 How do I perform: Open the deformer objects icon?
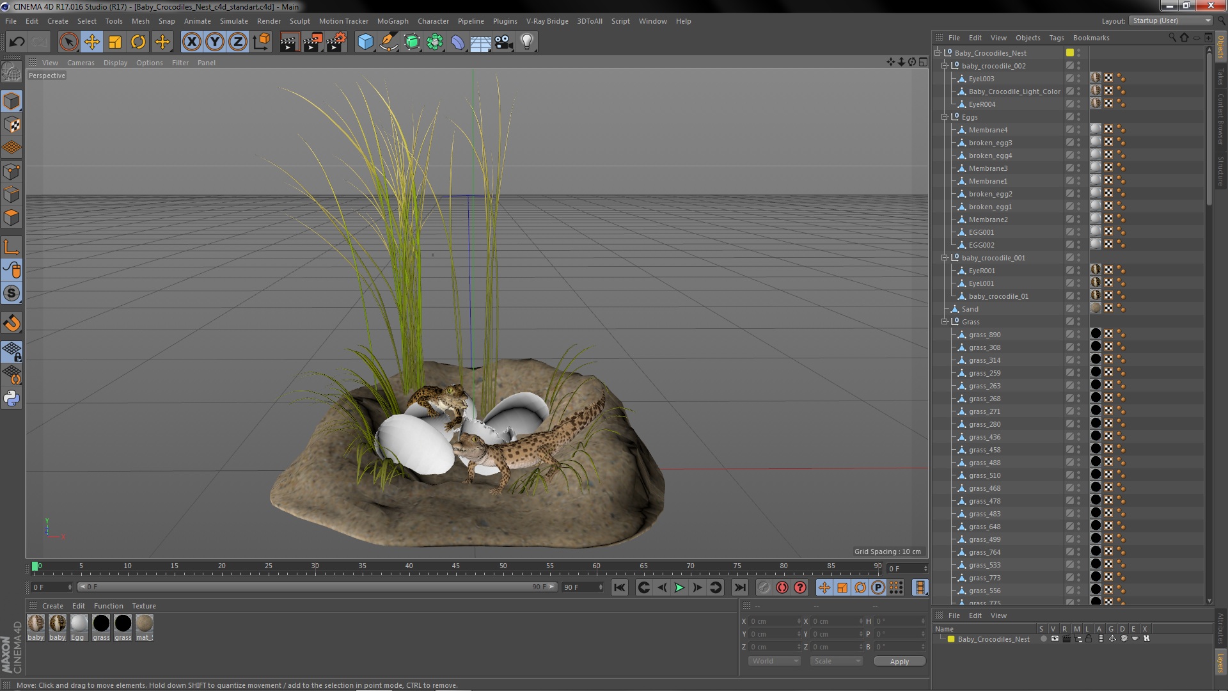tap(458, 42)
